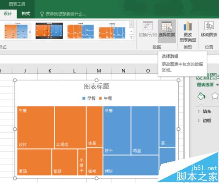This screenshot has width=219, height=183.
Task: Open the Select Data (选择数据) dialog
Action: pos(167,31)
